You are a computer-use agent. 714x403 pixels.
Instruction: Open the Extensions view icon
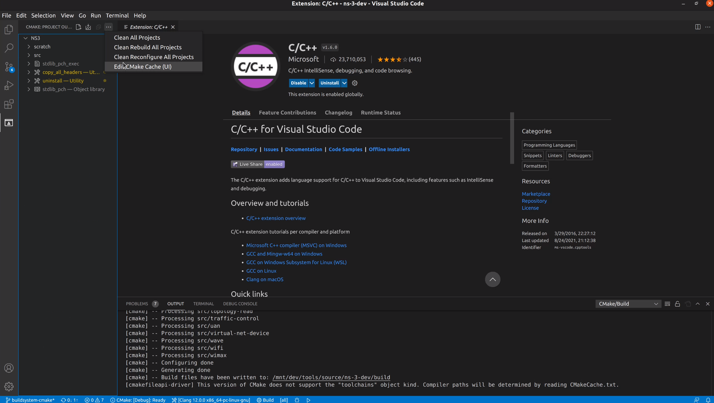point(9,104)
